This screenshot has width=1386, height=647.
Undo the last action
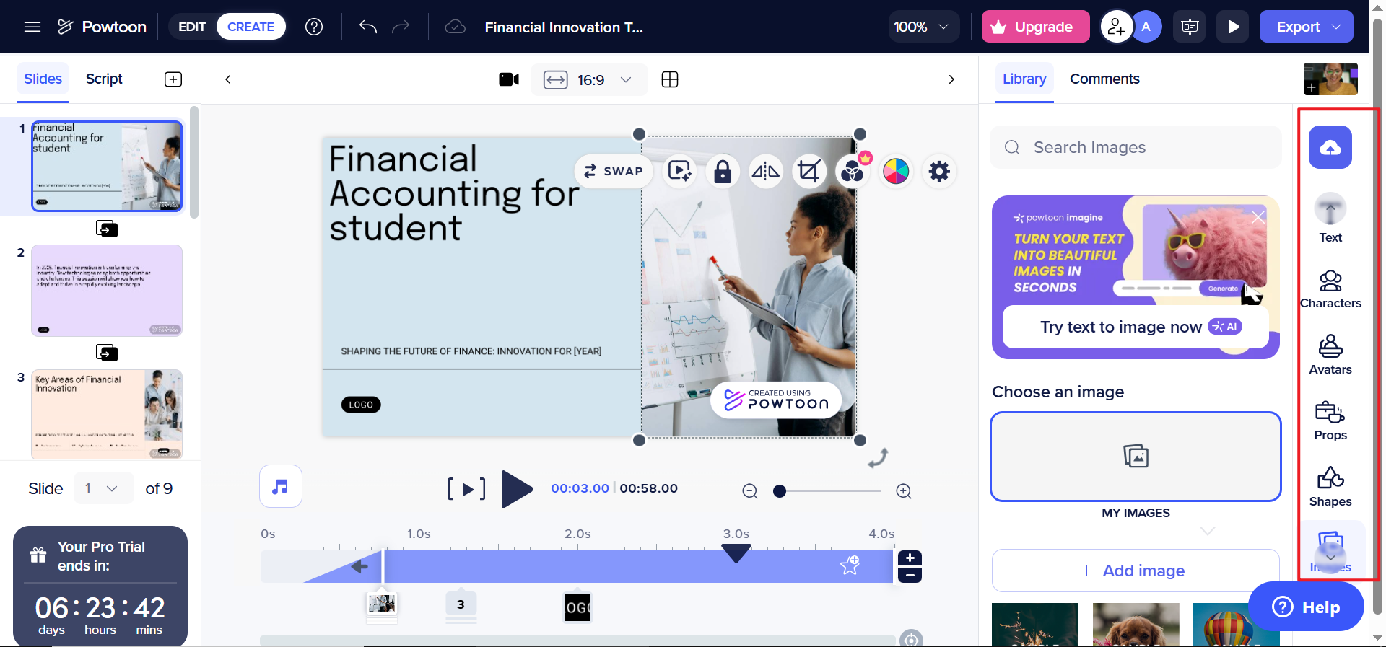click(368, 27)
